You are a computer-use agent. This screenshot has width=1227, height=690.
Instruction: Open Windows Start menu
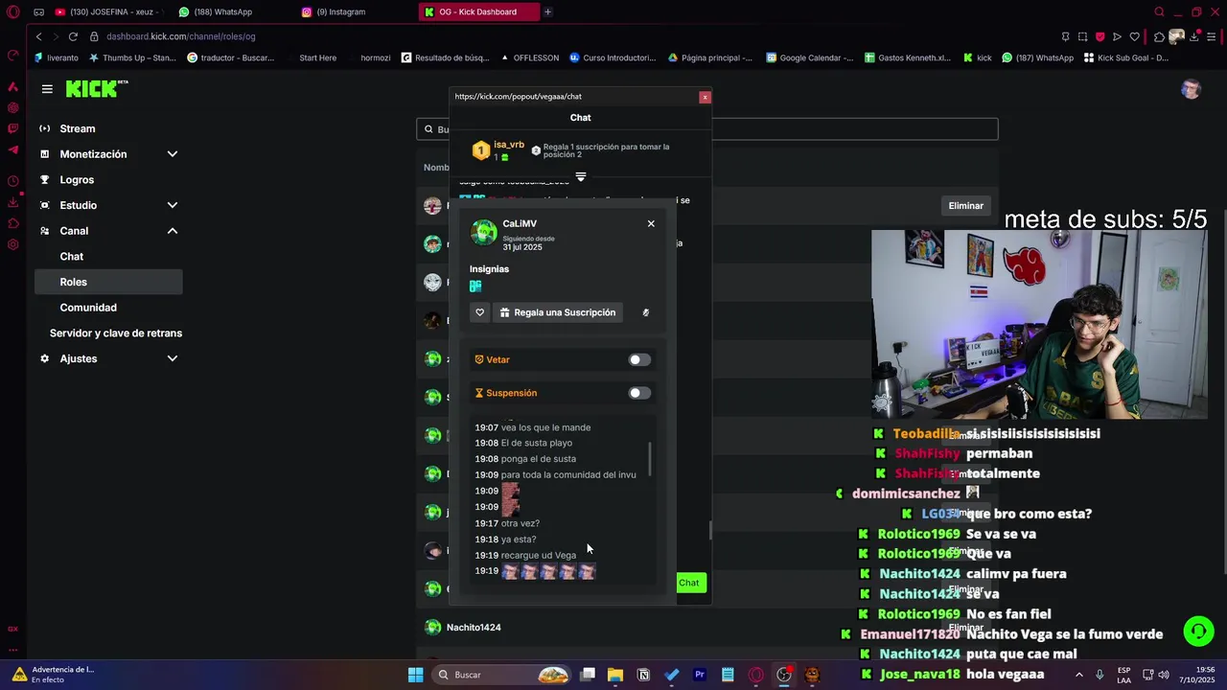tap(415, 675)
